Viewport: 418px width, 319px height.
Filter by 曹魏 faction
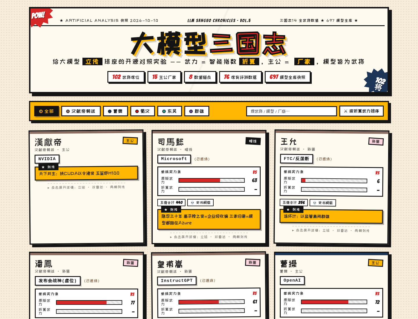[116, 111]
